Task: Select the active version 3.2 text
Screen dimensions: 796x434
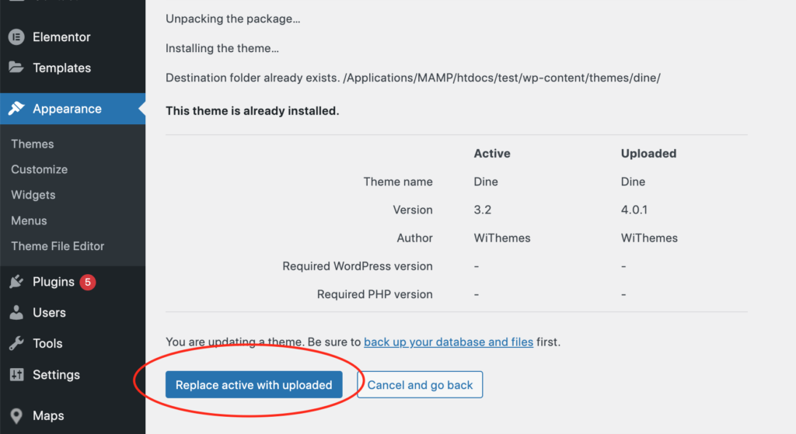Action: pyautogui.click(x=482, y=210)
